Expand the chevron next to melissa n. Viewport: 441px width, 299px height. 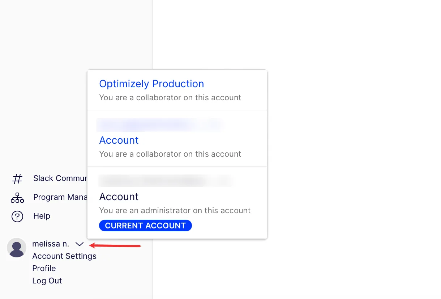80,244
